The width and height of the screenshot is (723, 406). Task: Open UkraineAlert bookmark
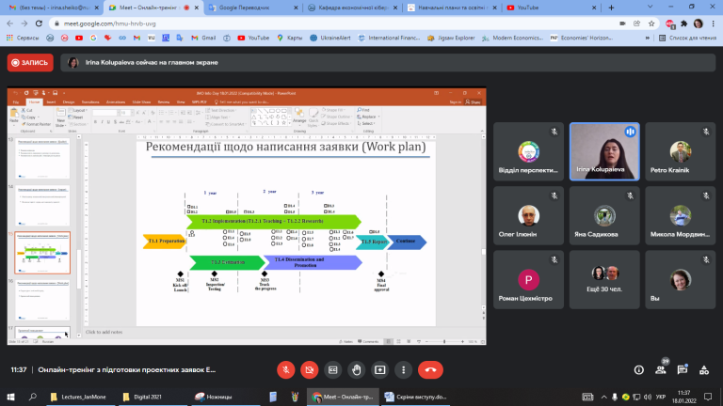330,38
